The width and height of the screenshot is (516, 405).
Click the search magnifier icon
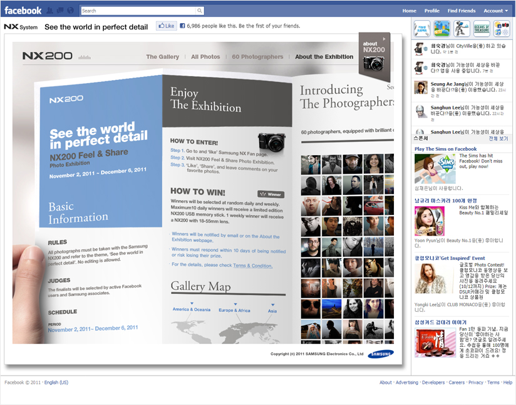[199, 11]
